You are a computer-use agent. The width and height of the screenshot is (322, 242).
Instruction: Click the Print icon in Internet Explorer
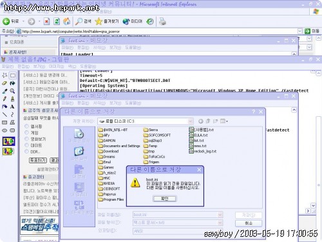pos(162,21)
